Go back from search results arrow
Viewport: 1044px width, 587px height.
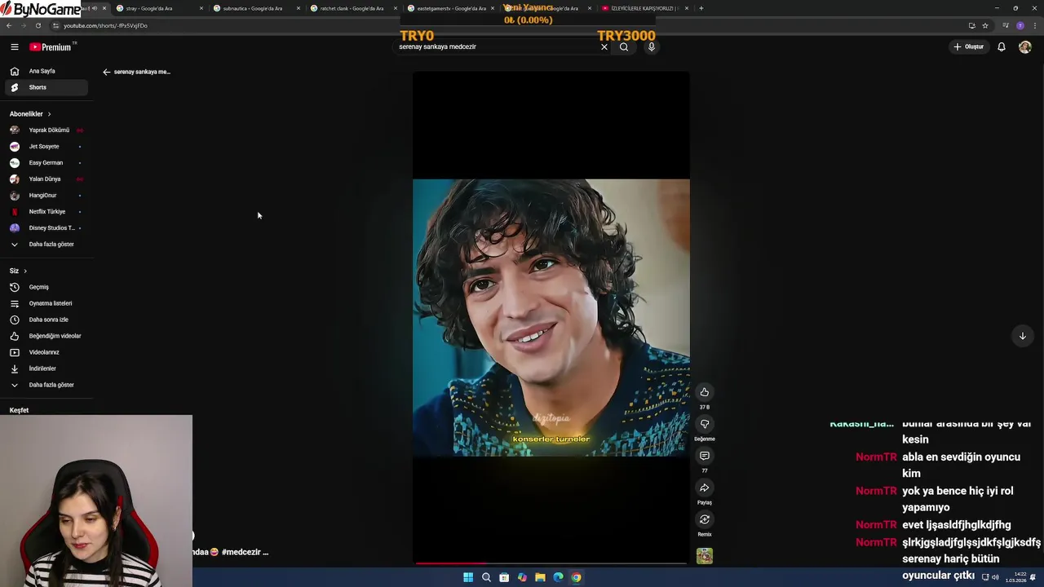[x=106, y=72]
